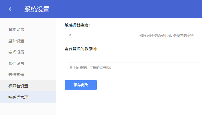Click the asterisk character in replacement field
The image size is (202, 115).
coord(70,36)
